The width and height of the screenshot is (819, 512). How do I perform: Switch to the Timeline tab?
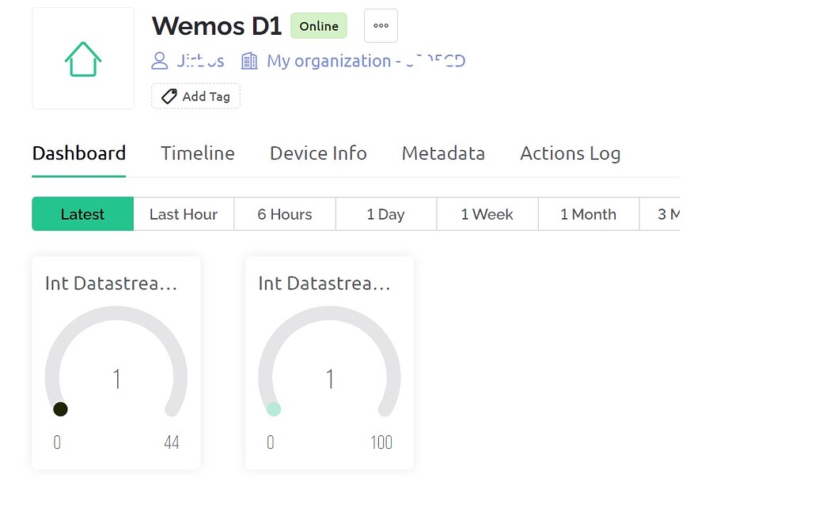pyautogui.click(x=197, y=153)
